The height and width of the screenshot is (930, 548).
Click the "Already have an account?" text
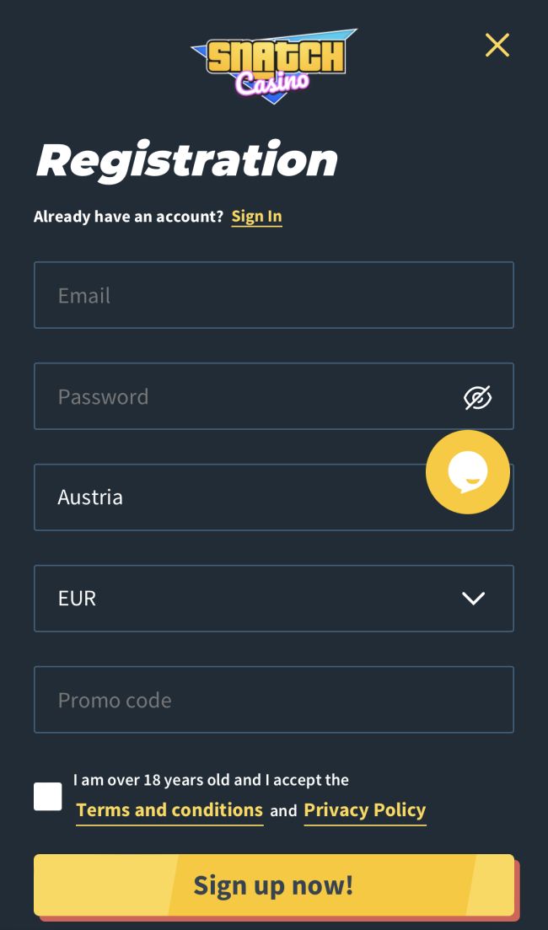click(x=128, y=217)
